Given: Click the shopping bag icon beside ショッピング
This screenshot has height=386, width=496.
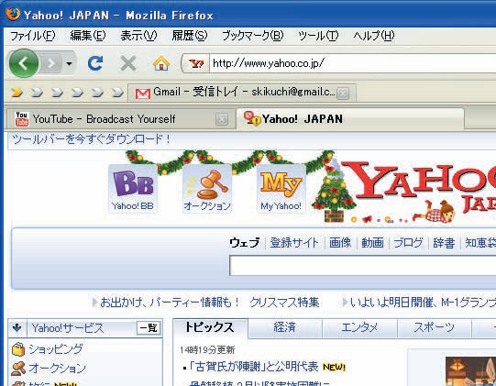Looking at the screenshot, I should tap(18, 349).
